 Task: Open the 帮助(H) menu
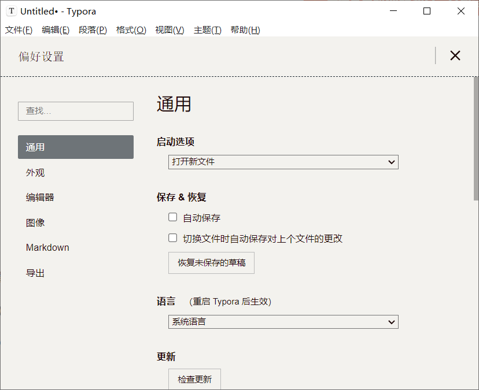pyautogui.click(x=245, y=30)
